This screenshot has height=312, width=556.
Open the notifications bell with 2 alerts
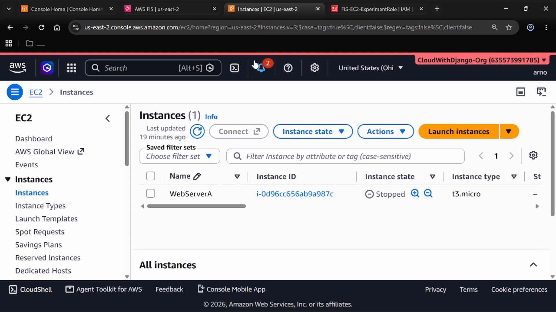click(x=261, y=68)
